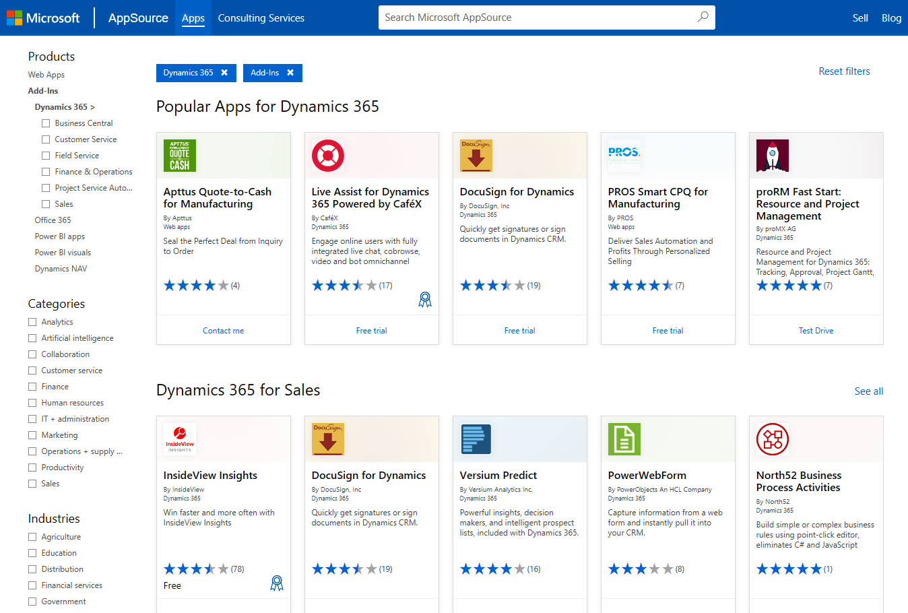908x613 pixels.
Task: Expand the Dynamics 365 product group
Action: tap(65, 107)
